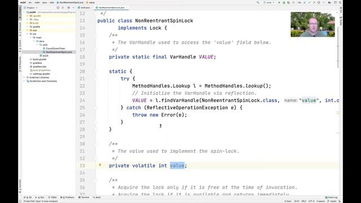The height and width of the screenshot is (203, 361).
Task: Click Select Opened File target icon in Project panel
Action: click(x=58, y=7)
